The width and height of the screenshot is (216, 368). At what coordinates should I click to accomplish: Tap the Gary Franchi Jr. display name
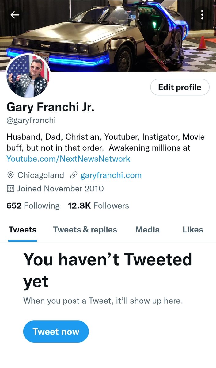pos(50,107)
